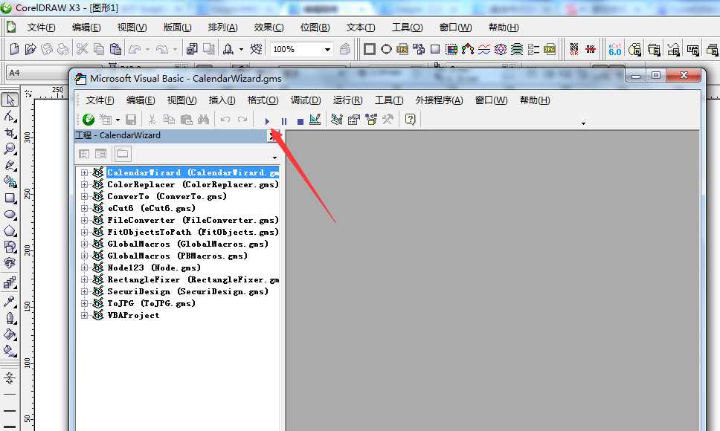Click eCut 6.0 icon in CorelDRAW toolbar
This screenshot has width=720, height=431.
[615, 49]
